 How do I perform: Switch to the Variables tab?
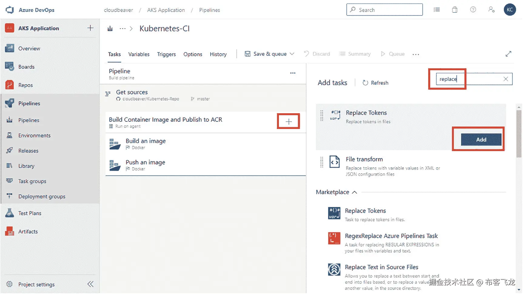[139, 54]
